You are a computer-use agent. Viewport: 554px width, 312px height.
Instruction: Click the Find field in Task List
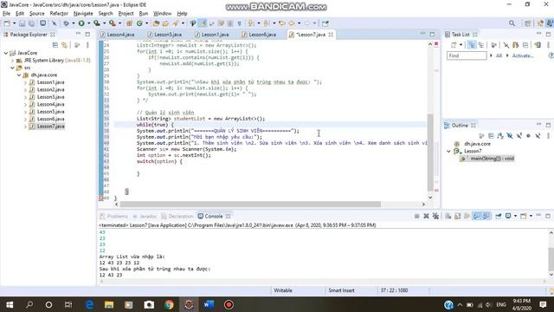pos(467,55)
